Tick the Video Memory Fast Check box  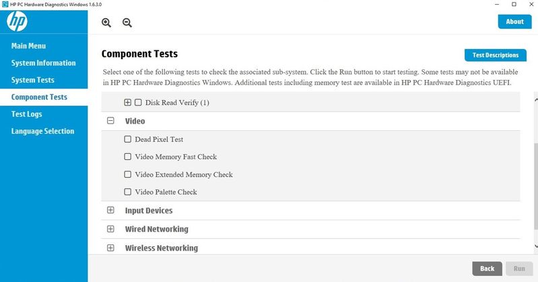128,156
